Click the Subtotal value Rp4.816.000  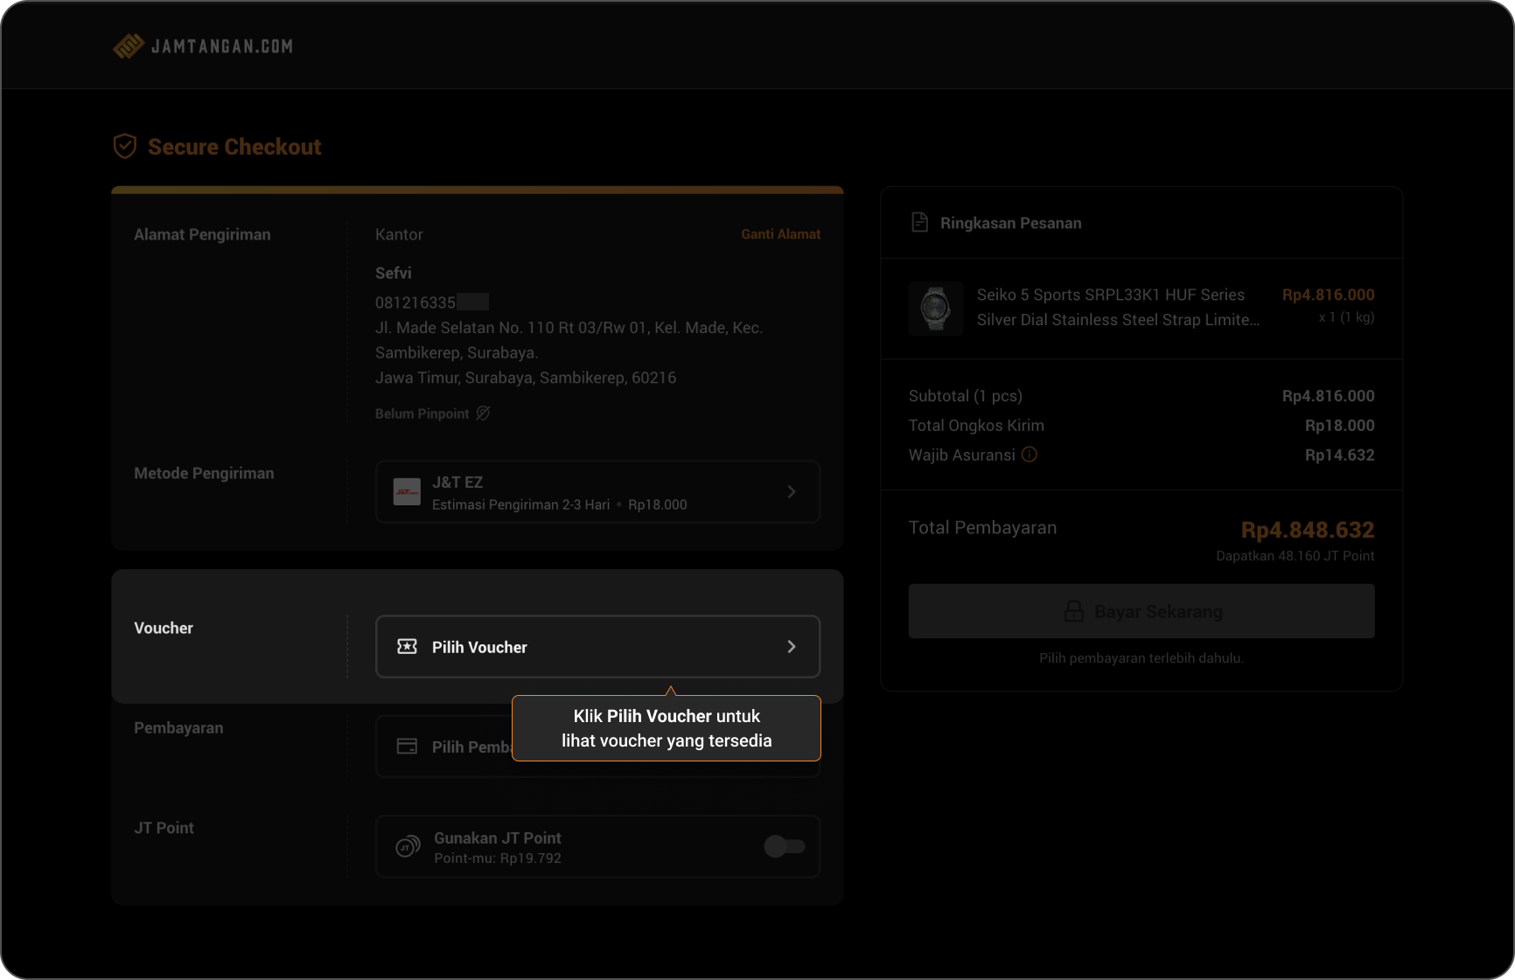[1328, 396]
